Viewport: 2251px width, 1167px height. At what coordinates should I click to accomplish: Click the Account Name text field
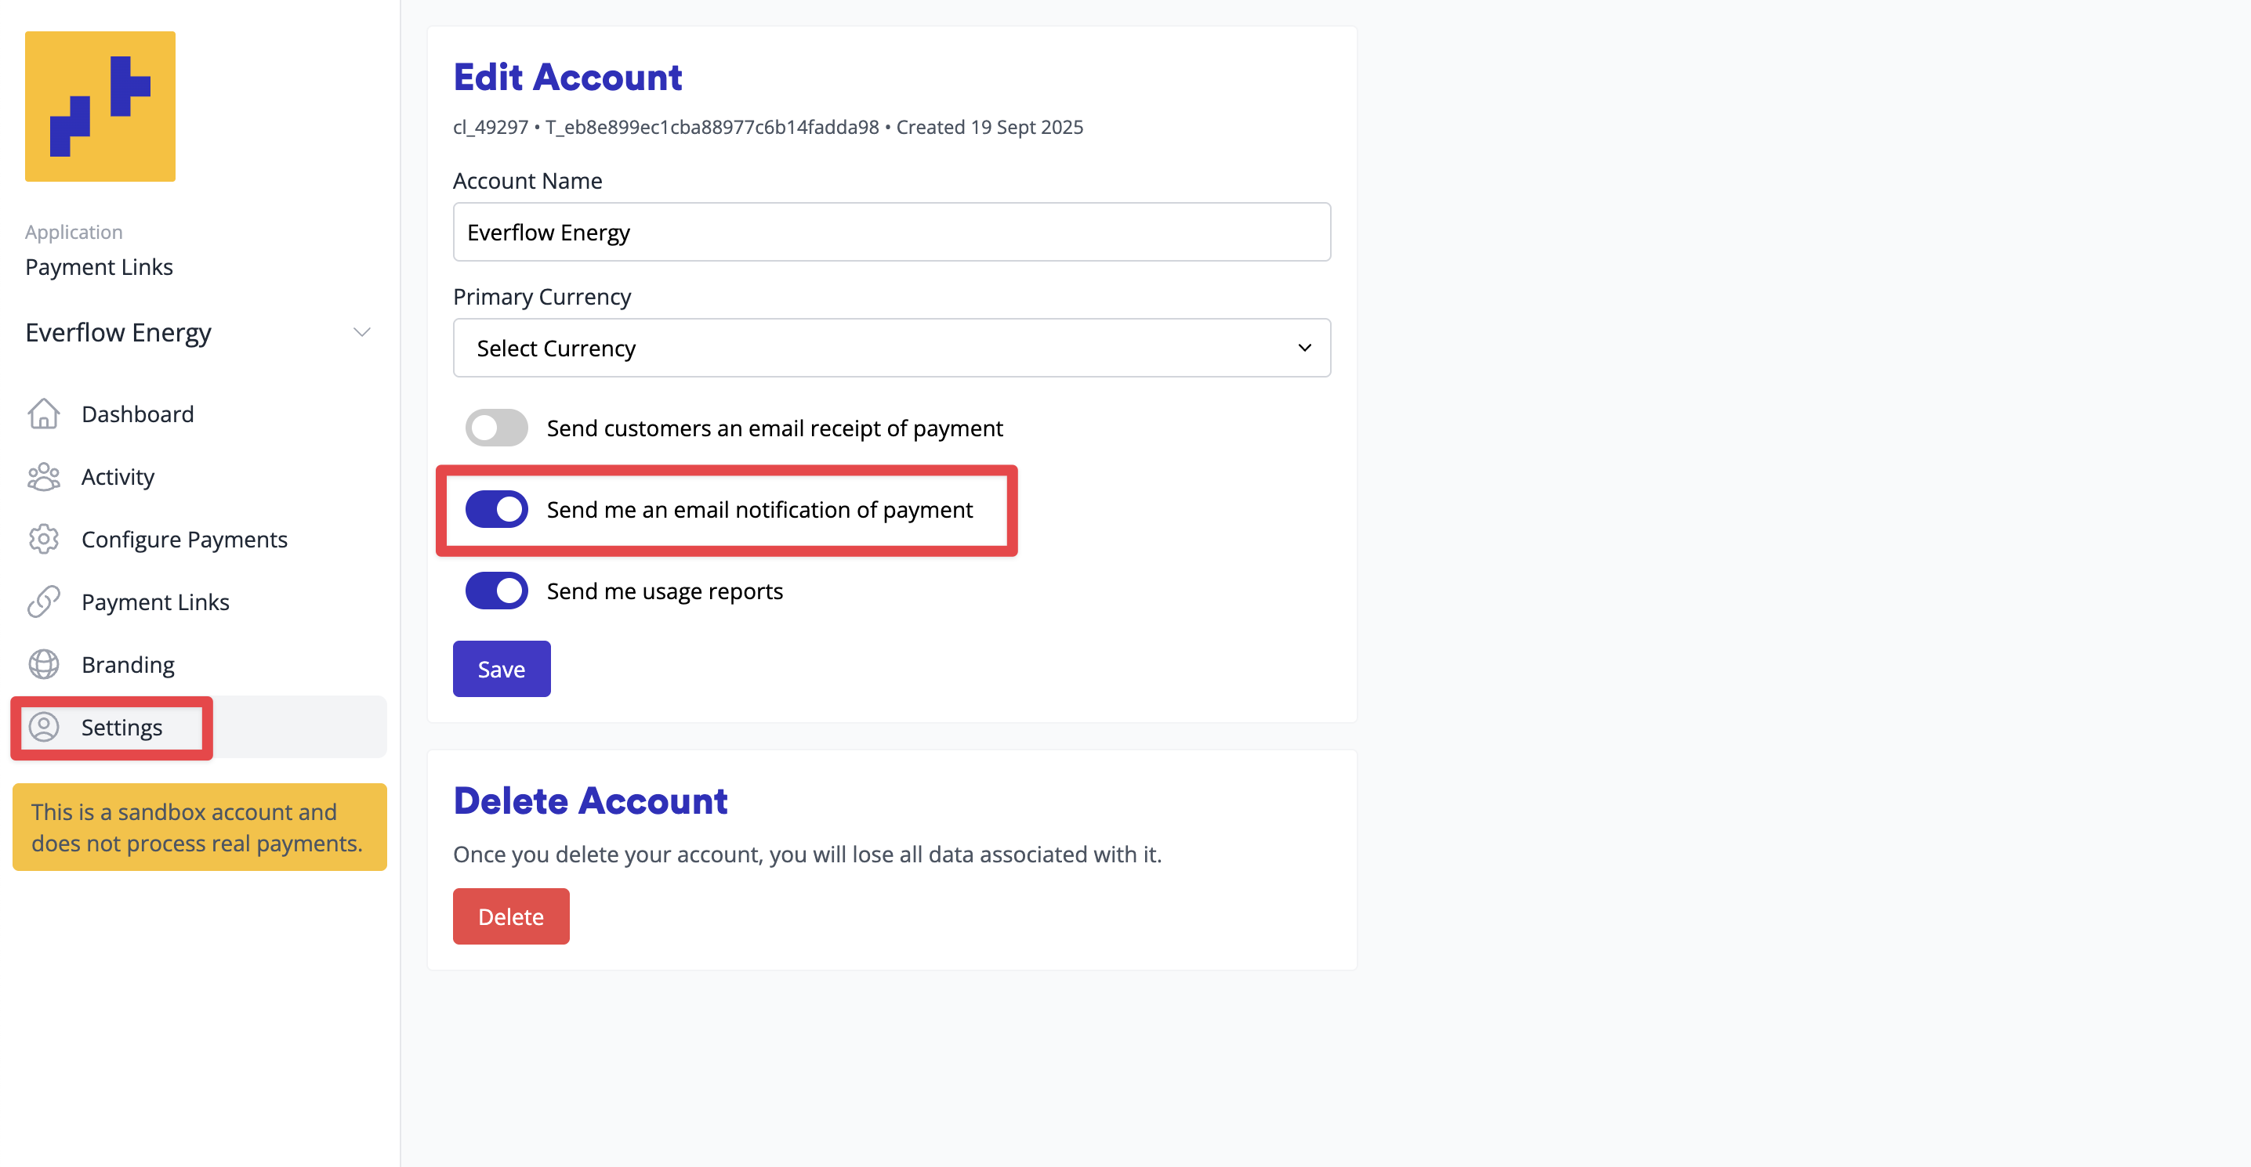click(x=891, y=233)
